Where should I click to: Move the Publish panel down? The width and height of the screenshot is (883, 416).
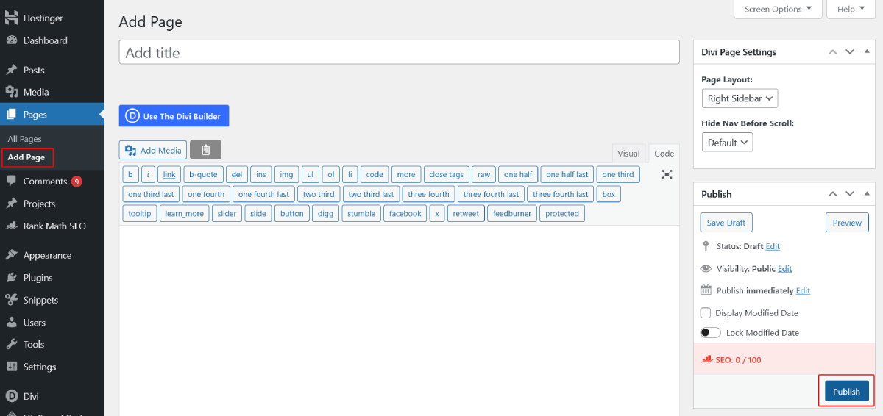pyautogui.click(x=849, y=194)
